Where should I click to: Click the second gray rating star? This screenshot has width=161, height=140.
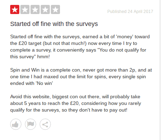tap(25, 9)
